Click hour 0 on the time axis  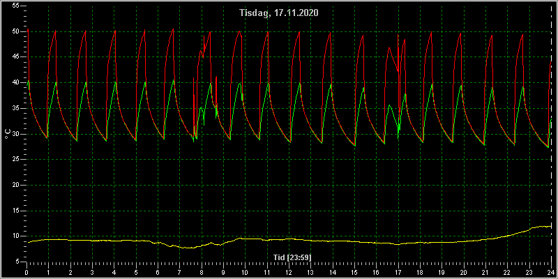27,273
